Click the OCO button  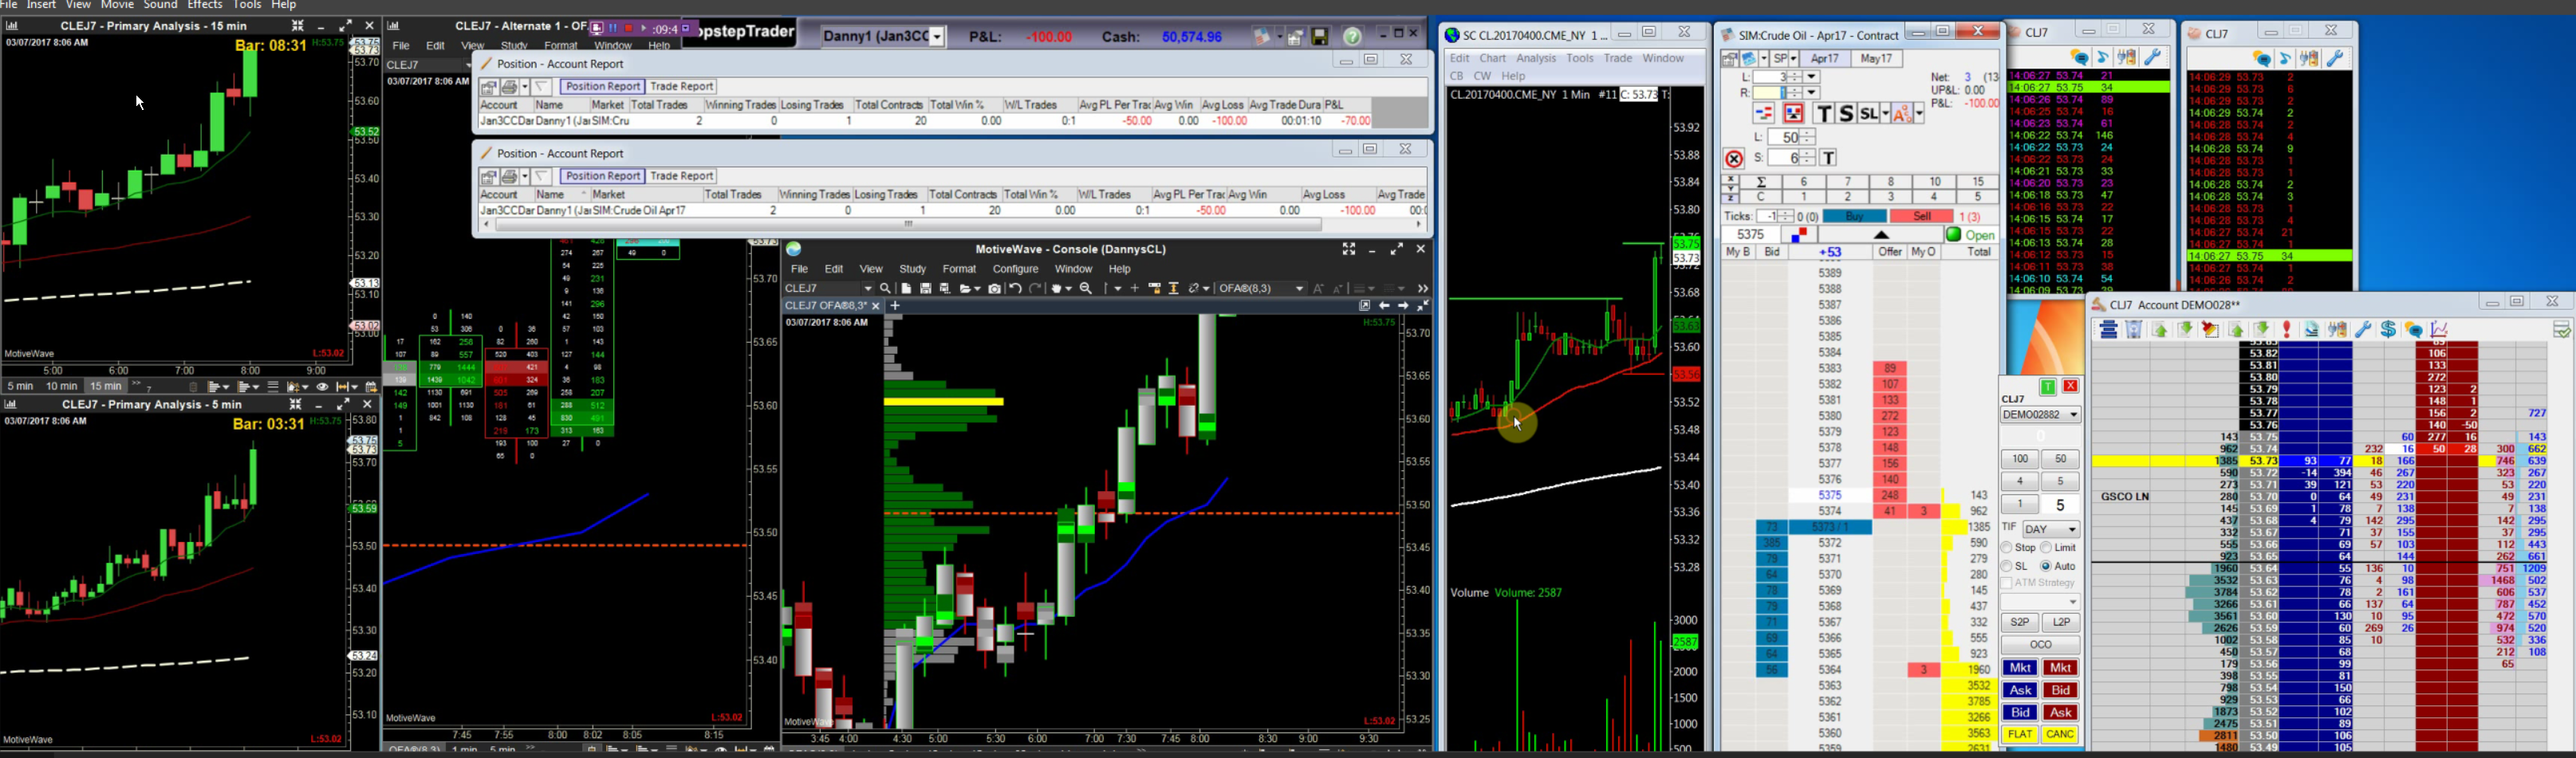(x=2040, y=645)
